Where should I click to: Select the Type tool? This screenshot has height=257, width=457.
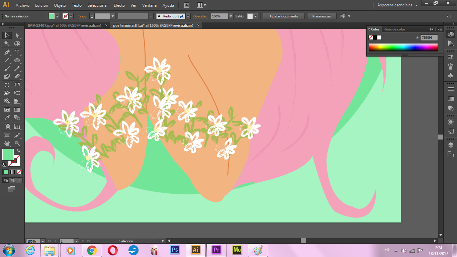click(x=17, y=52)
